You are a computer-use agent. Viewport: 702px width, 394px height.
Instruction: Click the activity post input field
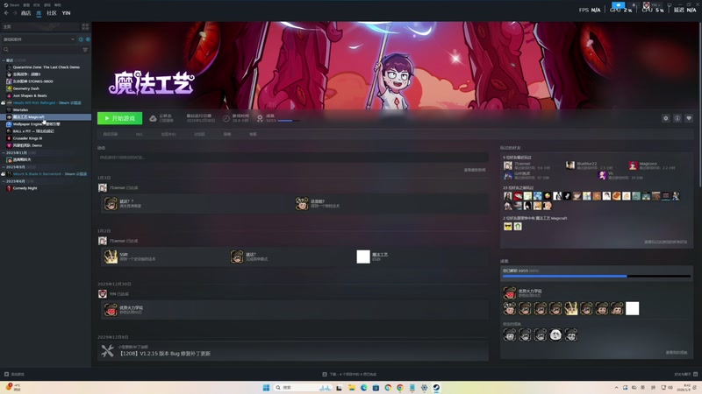[x=293, y=158]
